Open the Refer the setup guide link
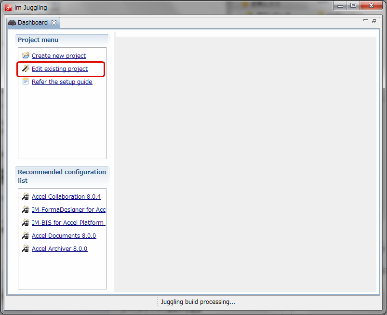The image size is (387, 315). click(62, 82)
